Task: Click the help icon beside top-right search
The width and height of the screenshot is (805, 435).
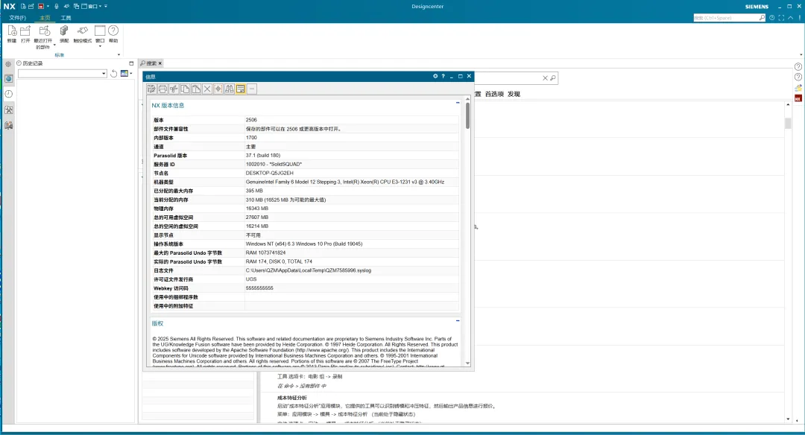Action: coord(771,18)
